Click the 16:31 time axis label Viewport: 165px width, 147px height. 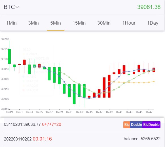click(69, 112)
